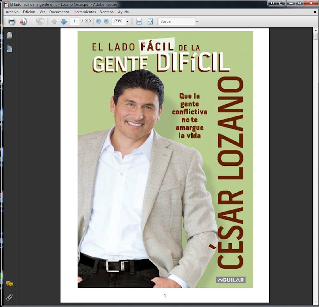Open the zoom percentage dropdown arrow
The height and width of the screenshot is (307, 319).
pos(127,21)
